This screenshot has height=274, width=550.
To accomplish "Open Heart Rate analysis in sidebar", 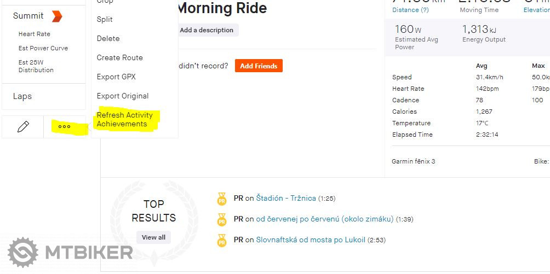I will pos(35,34).
